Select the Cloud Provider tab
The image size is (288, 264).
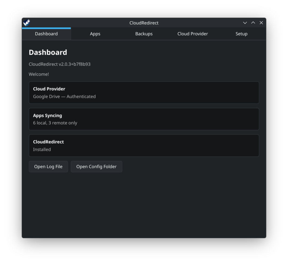click(x=193, y=34)
